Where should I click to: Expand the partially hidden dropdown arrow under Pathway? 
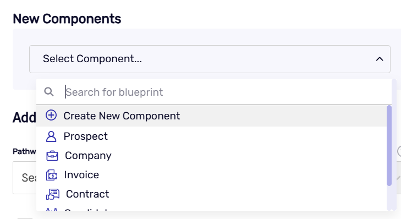[398, 178]
